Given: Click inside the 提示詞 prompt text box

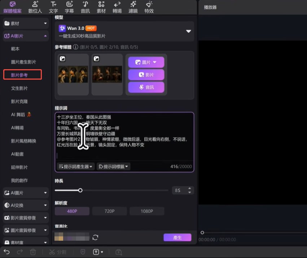Looking at the screenshot, I should (x=124, y=137).
